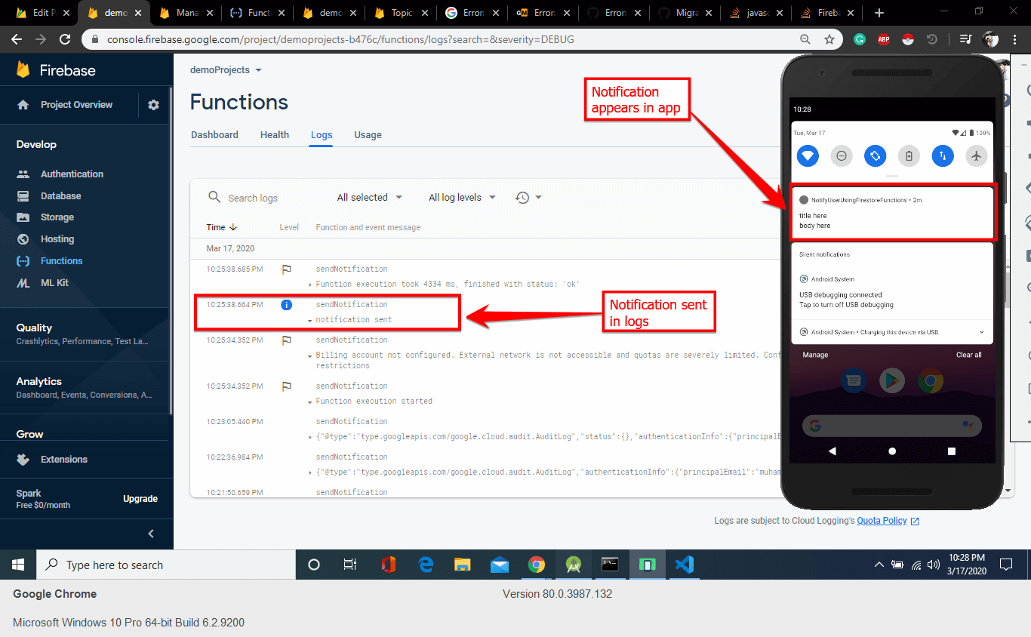
Task: Expand the 'Function execution took 4334 ms' log
Action: pos(311,285)
